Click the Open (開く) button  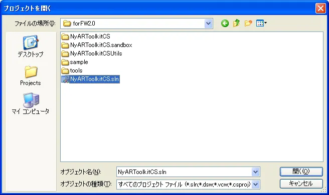click(x=301, y=171)
